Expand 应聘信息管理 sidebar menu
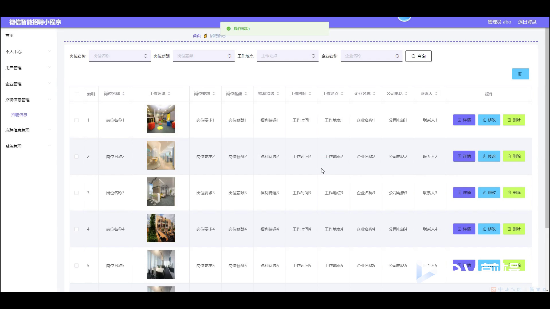The height and width of the screenshot is (309, 550). (x=28, y=130)
